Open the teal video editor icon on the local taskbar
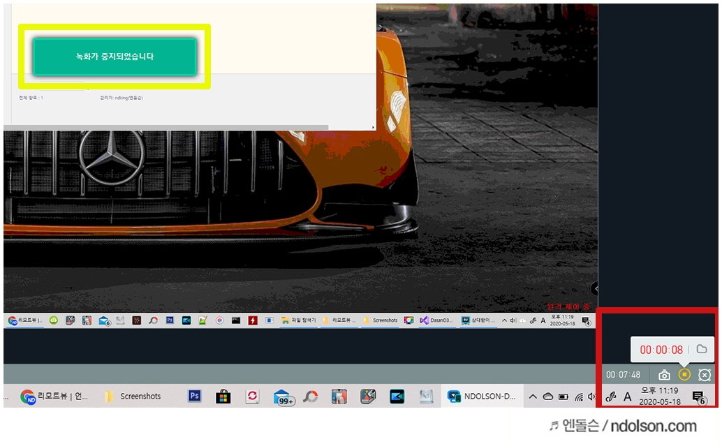Screen dimensions: 722x444 (397, 396)
